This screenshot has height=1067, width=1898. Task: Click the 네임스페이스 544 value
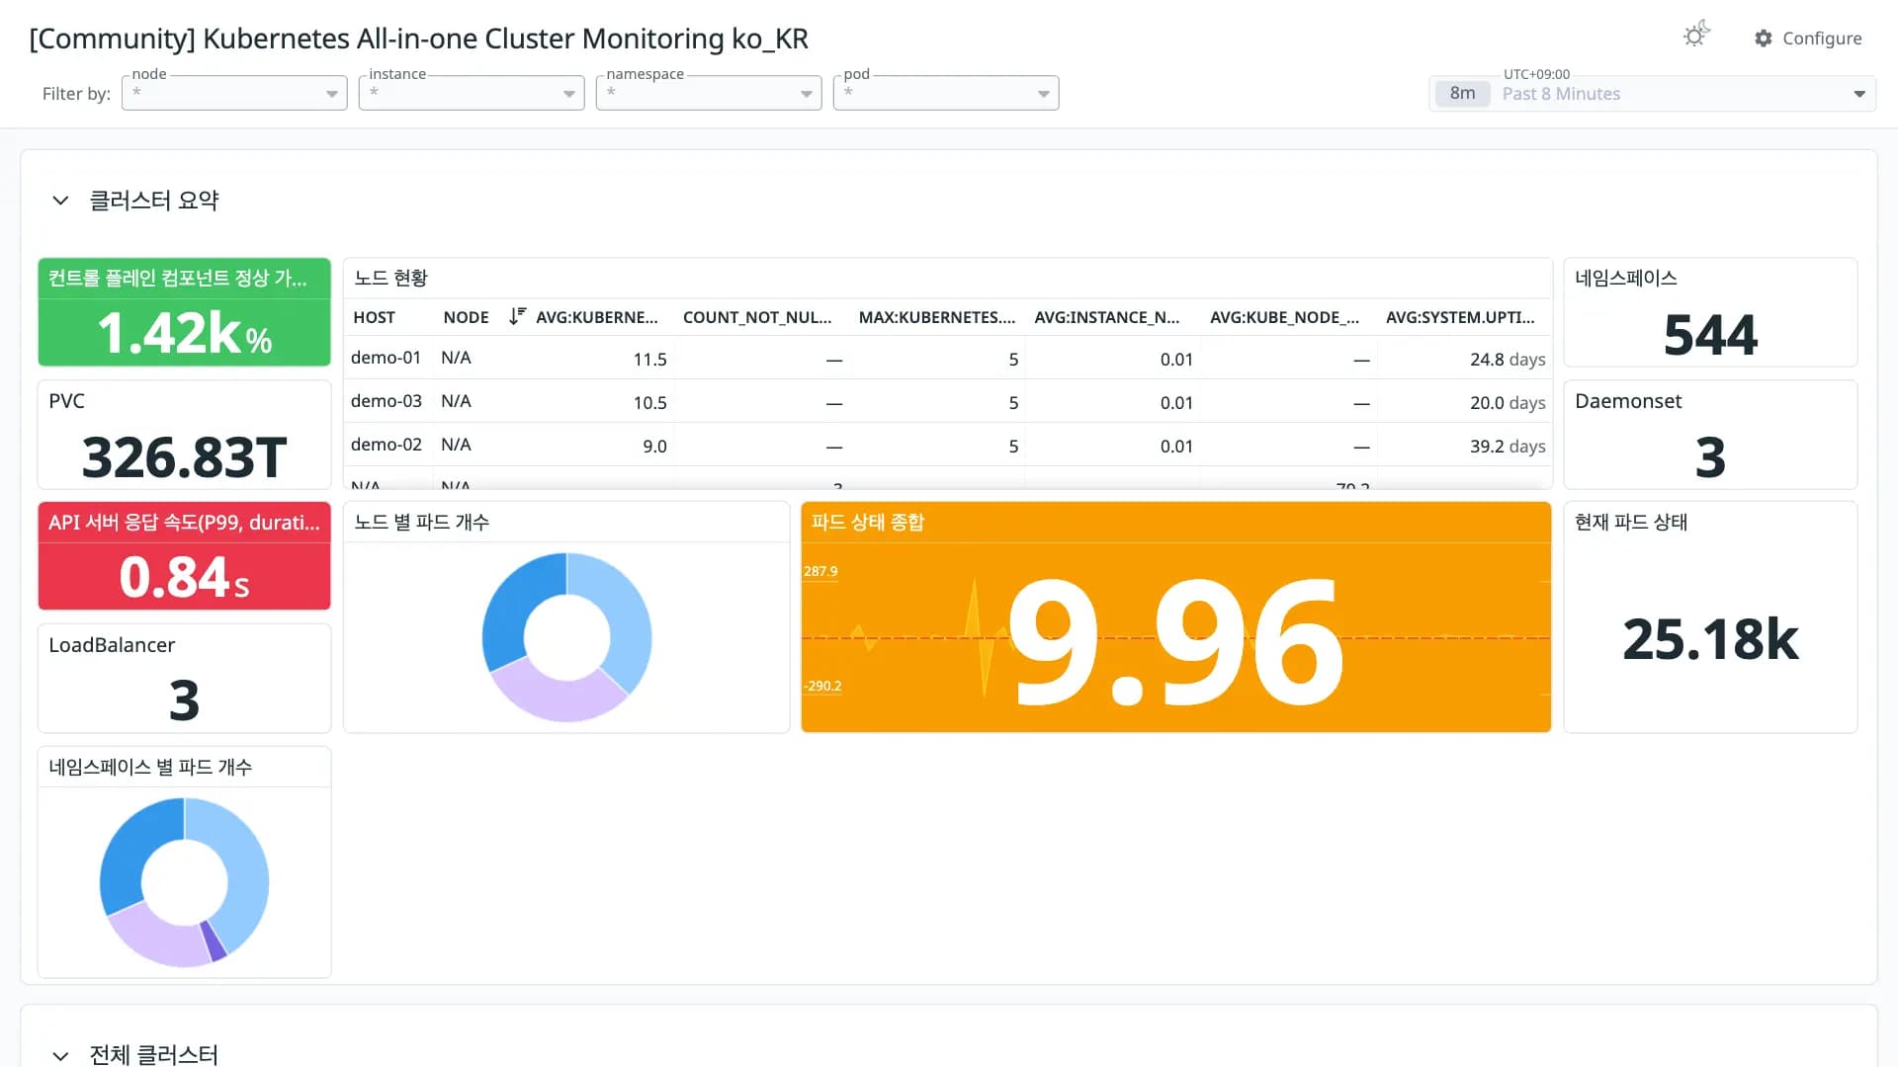point(1710,334)
